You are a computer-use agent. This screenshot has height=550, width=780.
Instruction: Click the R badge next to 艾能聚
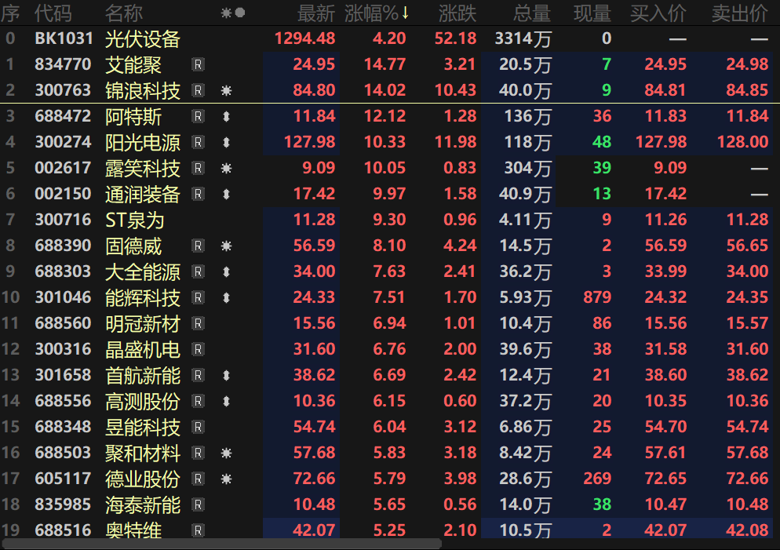[198, 64]
